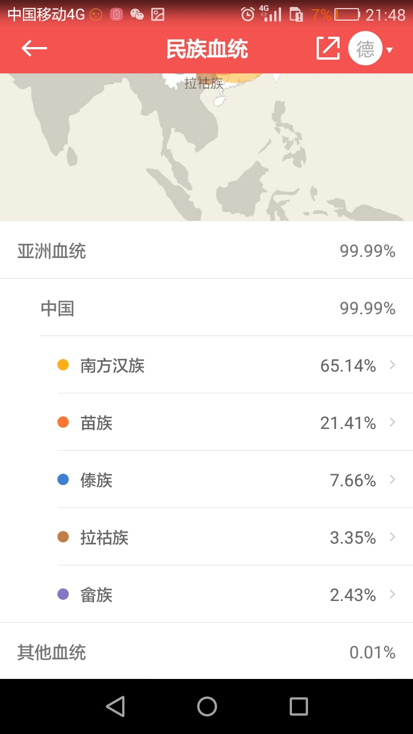The image size is (413, 734).
Task: Tap the share/export icon
Action: pos(328,49)
